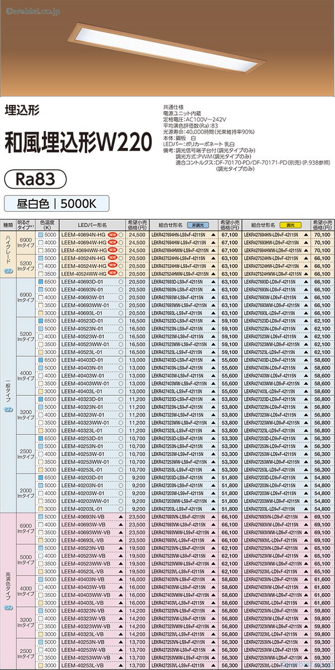The height and width of the screenshot is (670, 335).
Task: Click the Ra83 rounded badge
Action: click(36, 179)
